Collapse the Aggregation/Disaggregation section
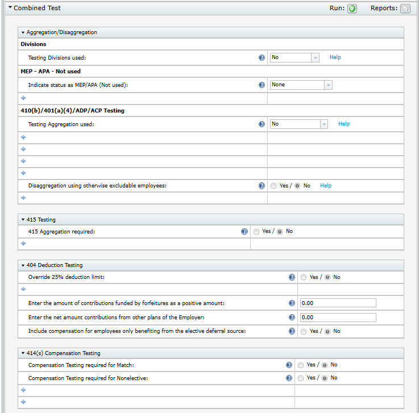 pos(23,32)
